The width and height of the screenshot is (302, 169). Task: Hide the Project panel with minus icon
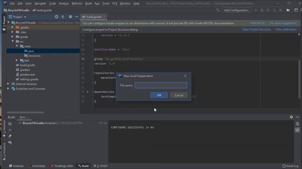coord(76,17)
